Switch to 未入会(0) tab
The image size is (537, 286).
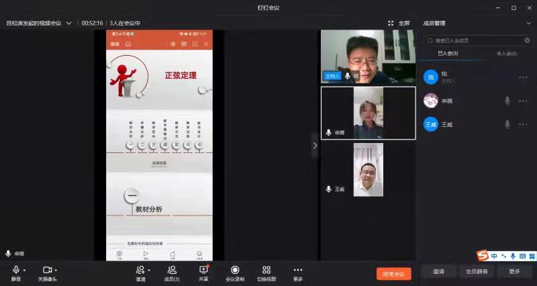(506, 53)
